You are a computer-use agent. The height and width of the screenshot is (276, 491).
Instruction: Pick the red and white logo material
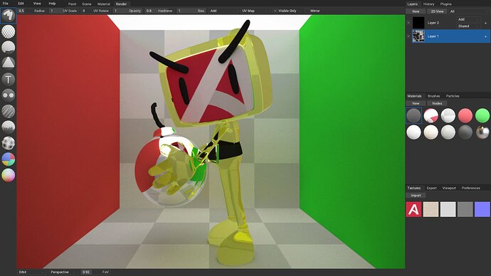coord(431,115)
